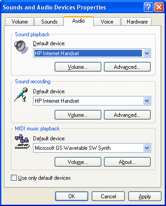Click the MIDI keyboard icon
This screenshot has height=206, width=166.
click(22, 142)
